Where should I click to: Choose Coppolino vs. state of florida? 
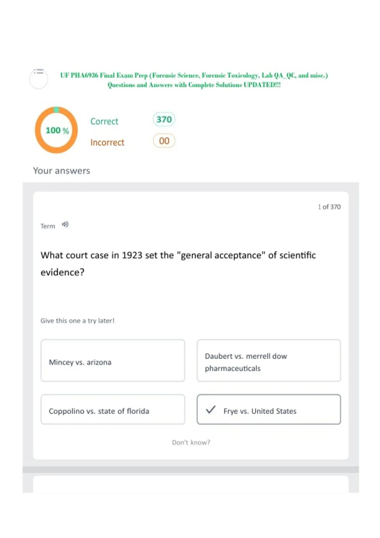113,409
